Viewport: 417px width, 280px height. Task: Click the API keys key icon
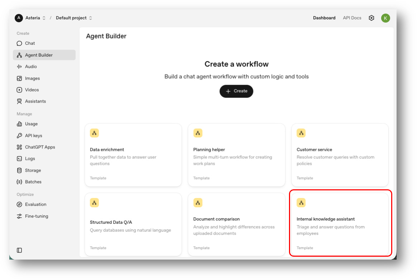point(19,136)
